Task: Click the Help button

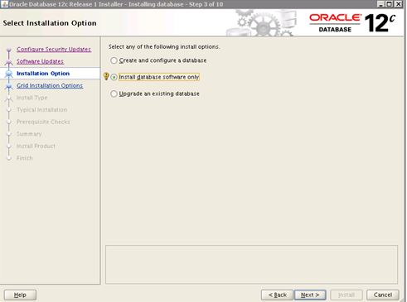Action: tap(20, 295)
